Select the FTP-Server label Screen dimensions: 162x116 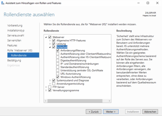pos(59,87)
